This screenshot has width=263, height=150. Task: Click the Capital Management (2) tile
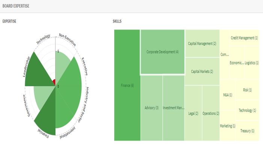(x=202, y=43)
